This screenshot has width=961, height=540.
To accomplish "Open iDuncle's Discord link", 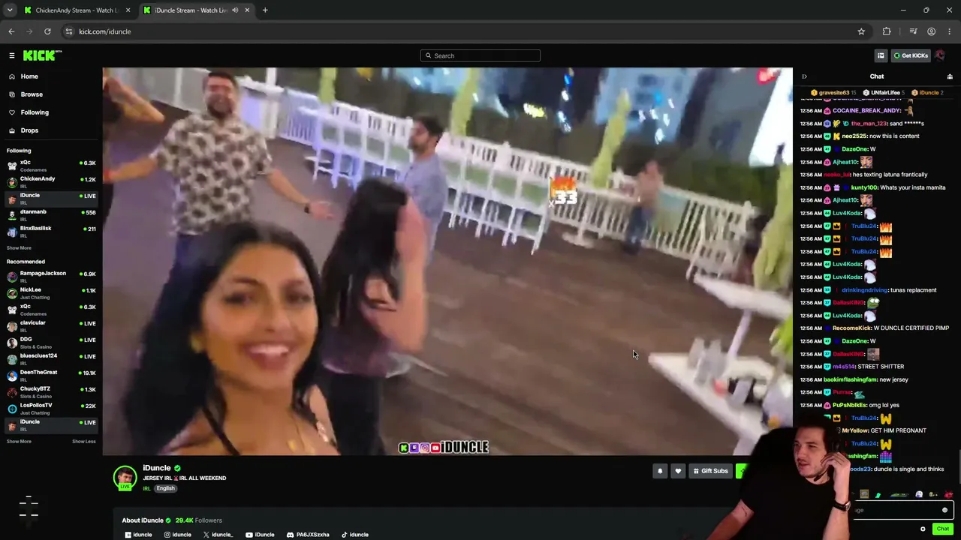I will [x=308, y=535].
